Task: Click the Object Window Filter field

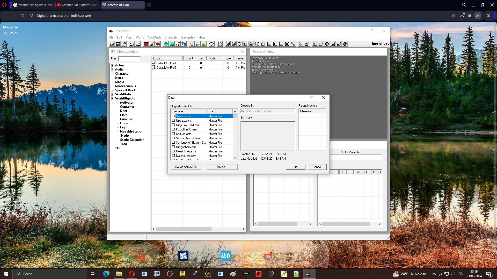Action: pyautogui.click(x=129, y=59)
